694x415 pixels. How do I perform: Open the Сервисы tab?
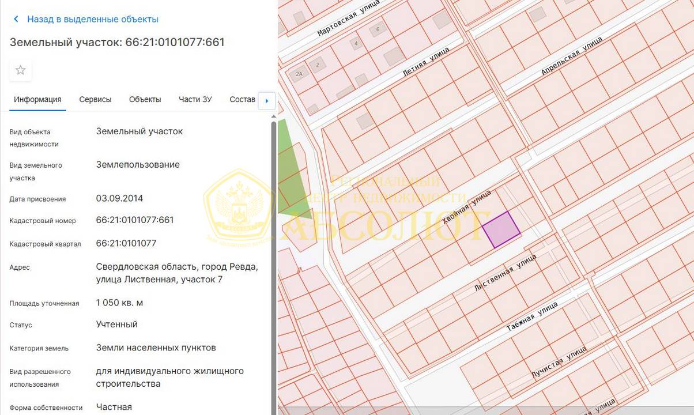(x=95, y=99)
